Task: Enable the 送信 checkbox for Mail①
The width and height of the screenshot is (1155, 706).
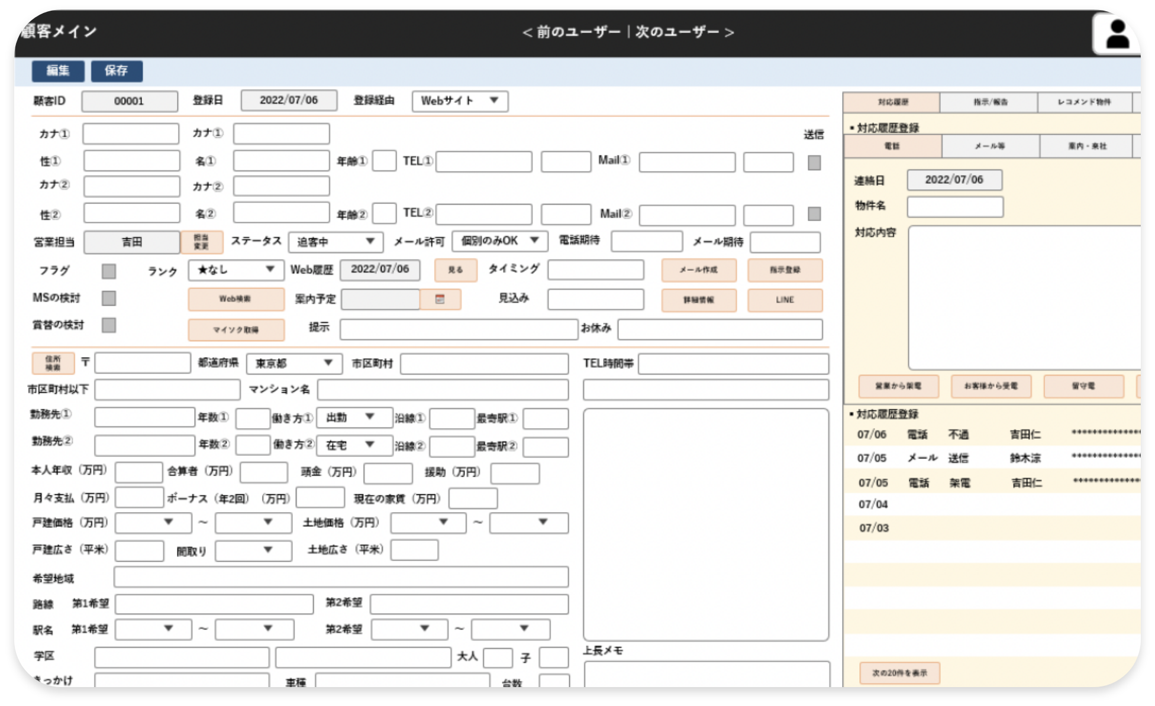Action: 814,163
